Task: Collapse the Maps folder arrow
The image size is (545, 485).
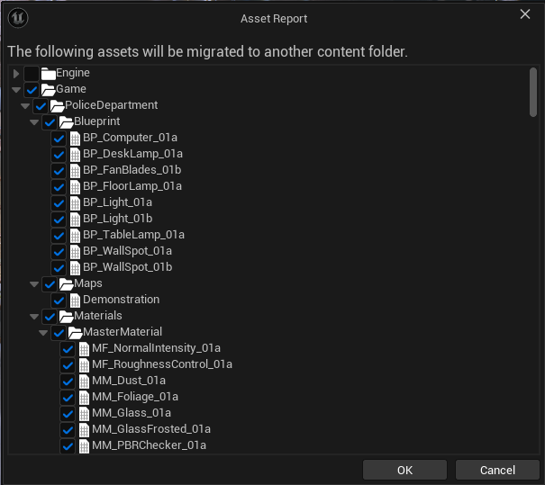Action: pos(34,283)
